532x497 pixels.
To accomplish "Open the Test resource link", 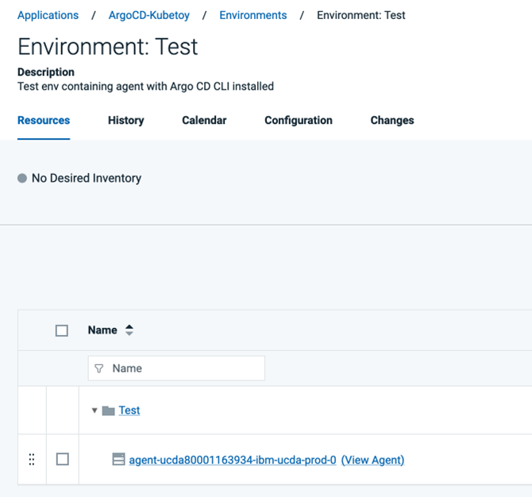I will 129,410.
